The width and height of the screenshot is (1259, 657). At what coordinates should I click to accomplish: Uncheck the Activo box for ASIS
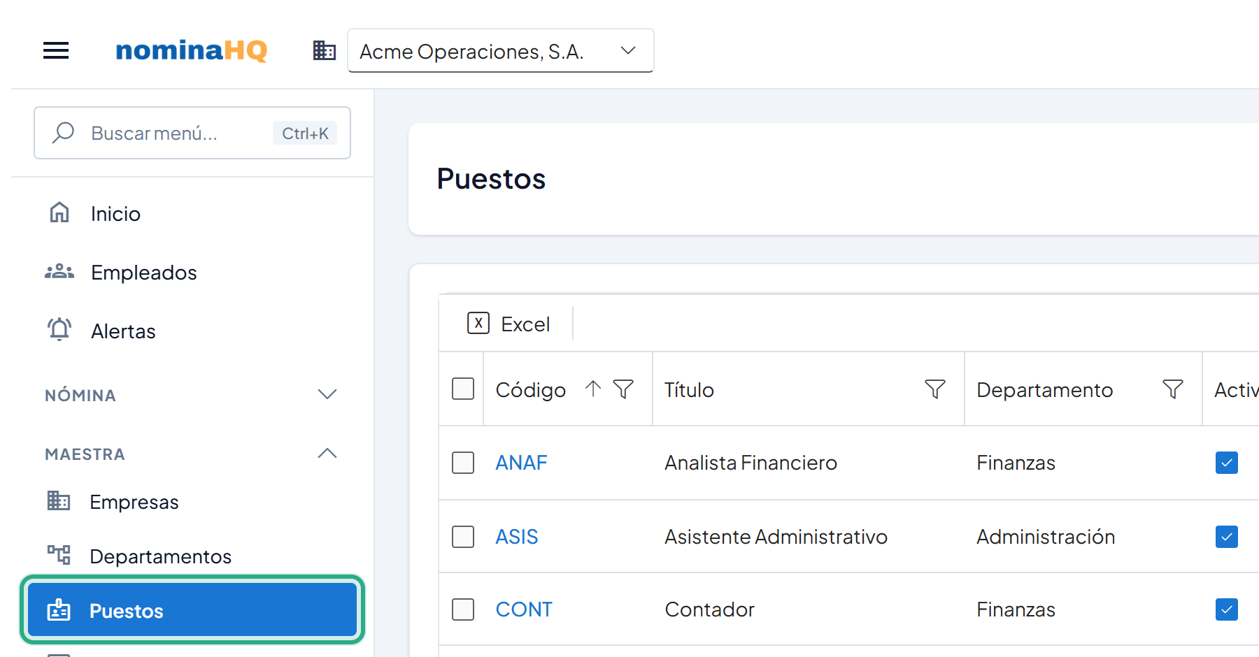coord(1227,537)
